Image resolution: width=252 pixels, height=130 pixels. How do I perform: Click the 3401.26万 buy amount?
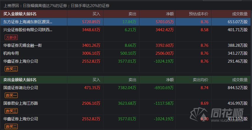coord(91,46)
